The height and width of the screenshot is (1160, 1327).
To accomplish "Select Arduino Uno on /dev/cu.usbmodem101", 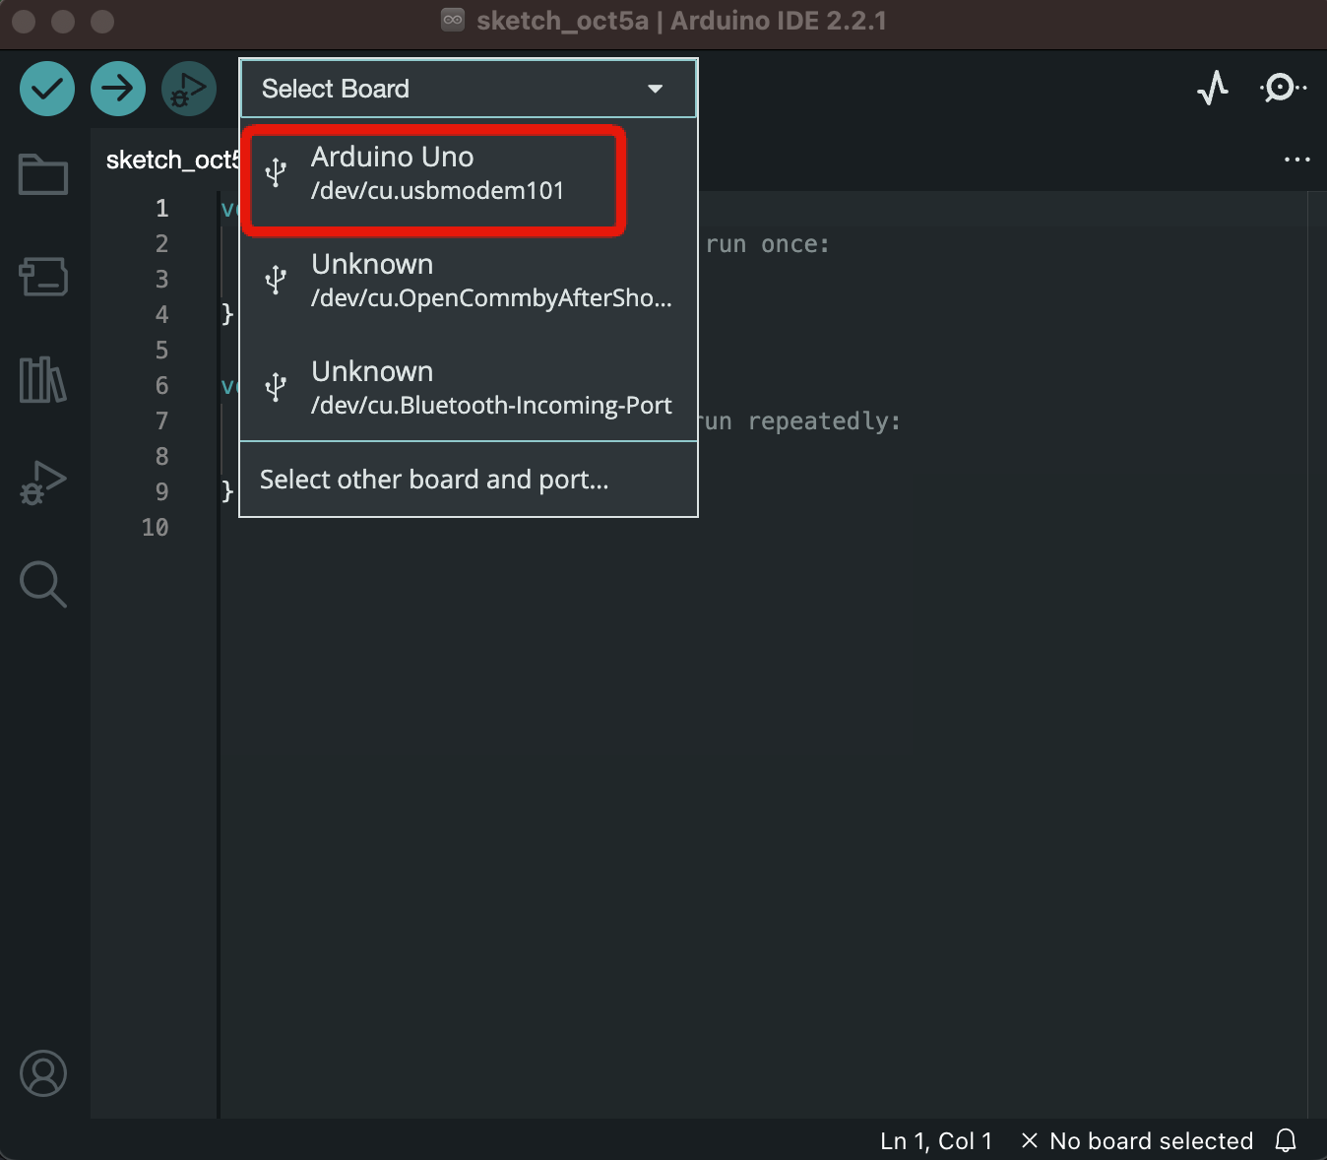I will tap(469, 172).
